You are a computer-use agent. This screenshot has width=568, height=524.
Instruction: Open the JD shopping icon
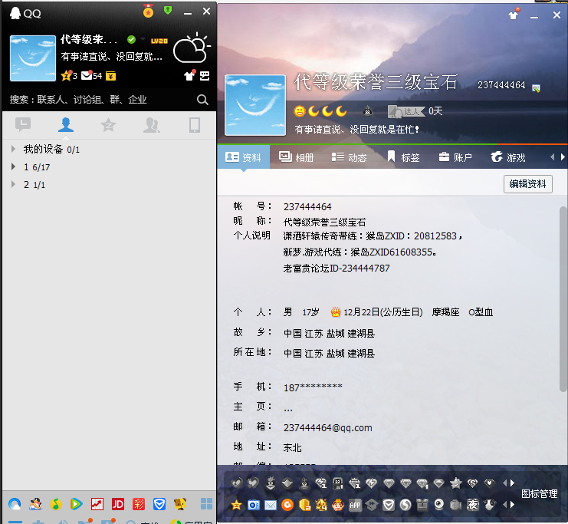(x=118, y=504)
